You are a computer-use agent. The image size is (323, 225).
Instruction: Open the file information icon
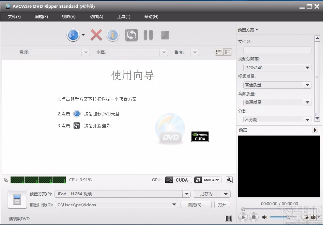pos(113,34)
